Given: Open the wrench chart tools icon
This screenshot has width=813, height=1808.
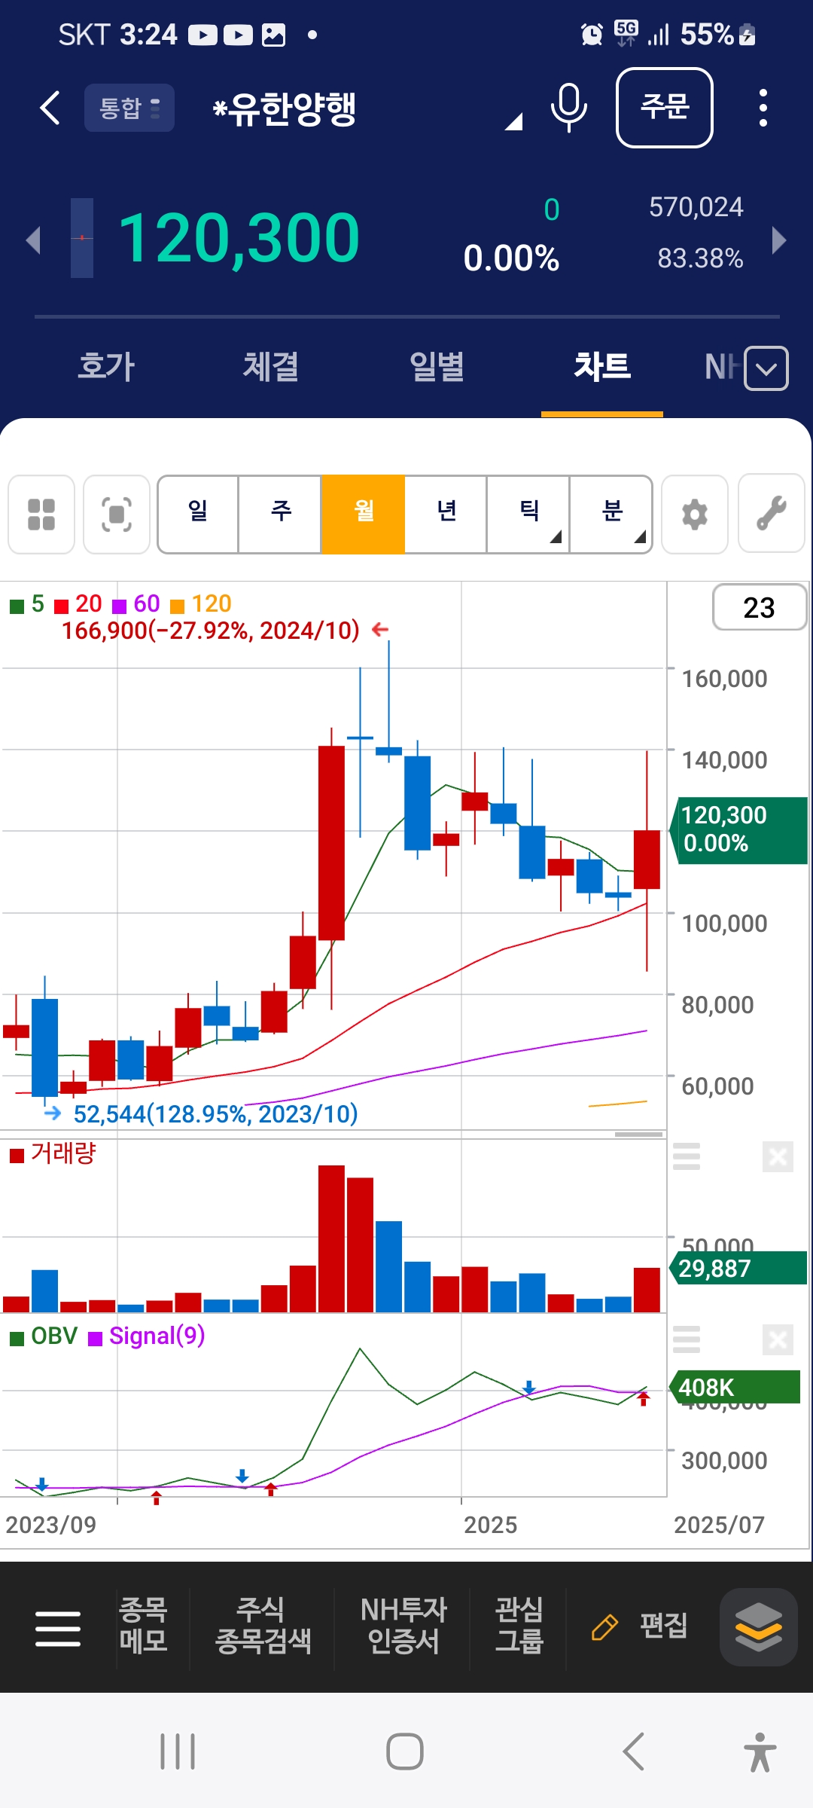Looking at the screenshot, I should pos(772,515).
